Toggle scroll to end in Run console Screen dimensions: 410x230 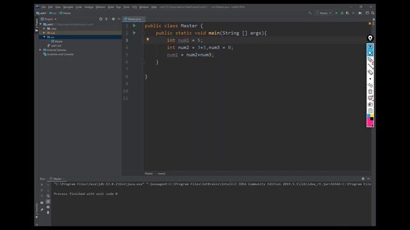[x=48, y=202]
